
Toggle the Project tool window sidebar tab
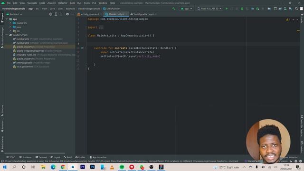click(2, 18)
